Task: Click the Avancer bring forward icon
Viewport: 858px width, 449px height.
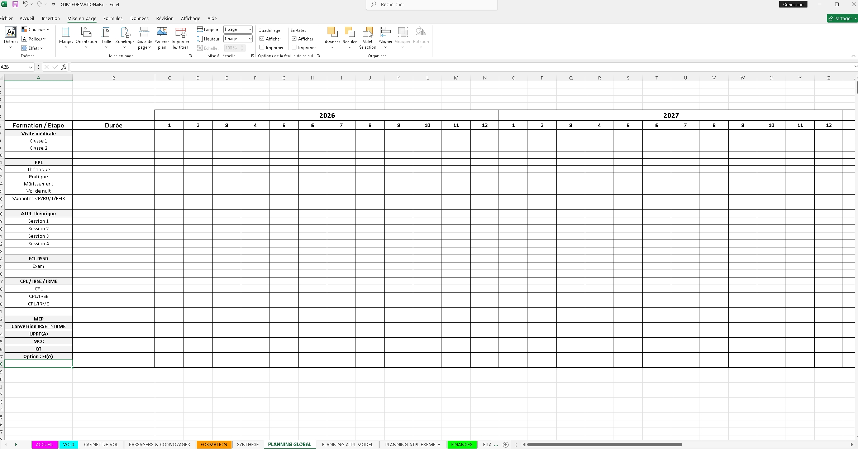Action: click(332, 37)
